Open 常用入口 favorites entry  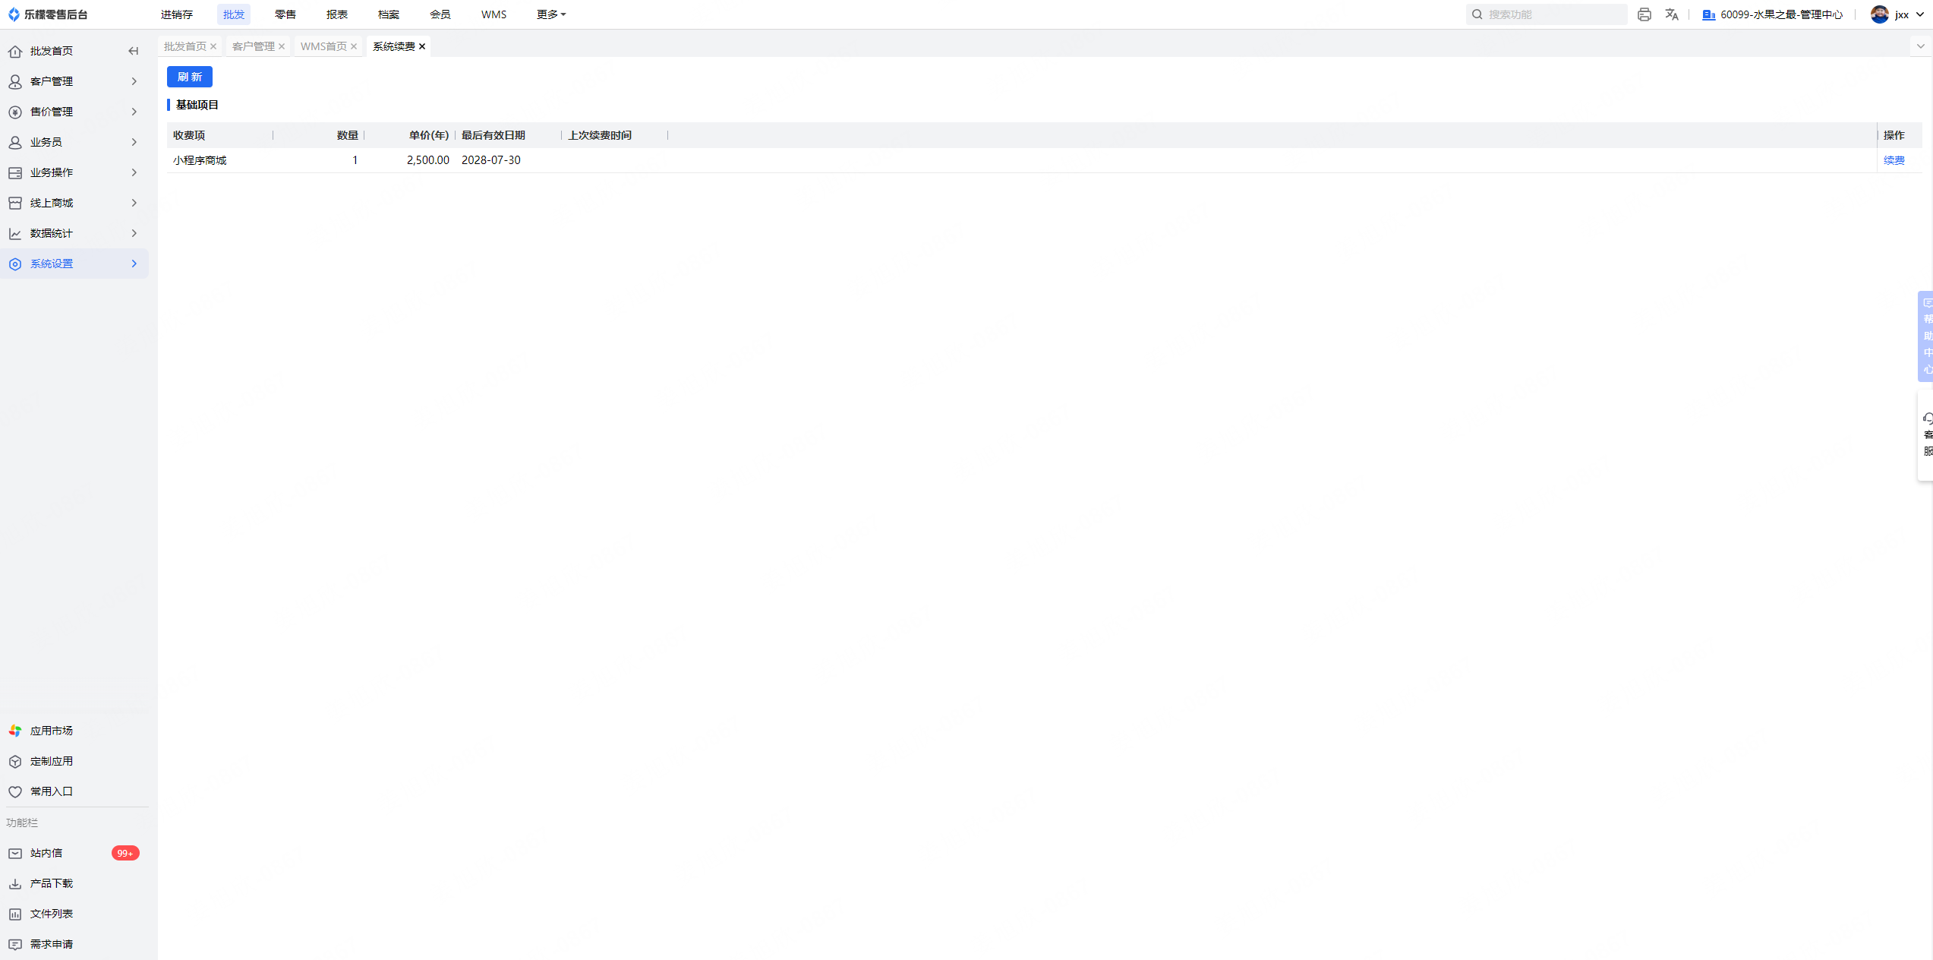pos(51,791)
